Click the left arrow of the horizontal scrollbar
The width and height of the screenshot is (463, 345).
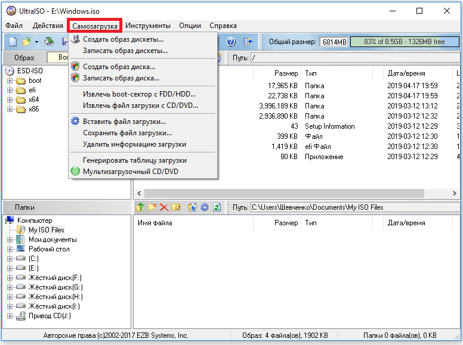point(139,193)
